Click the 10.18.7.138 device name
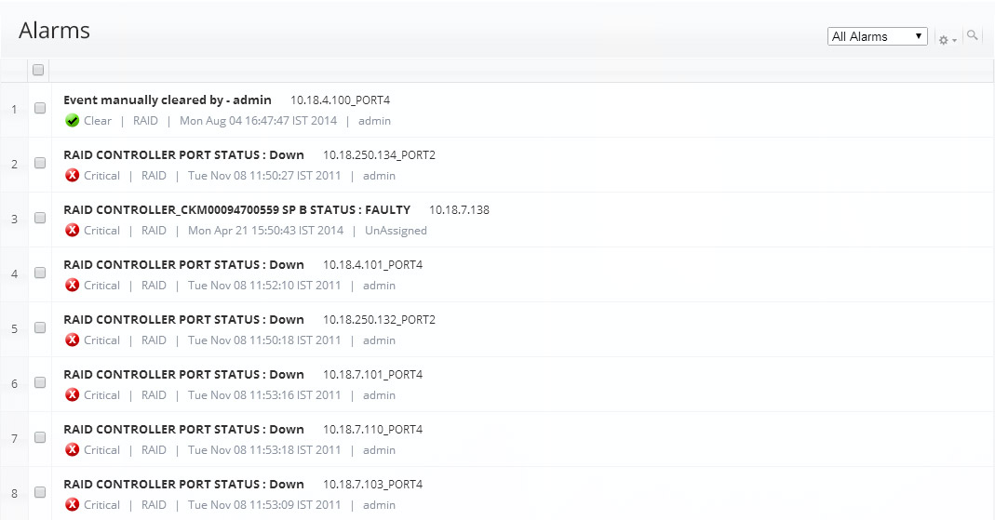 tap(459, 209)
